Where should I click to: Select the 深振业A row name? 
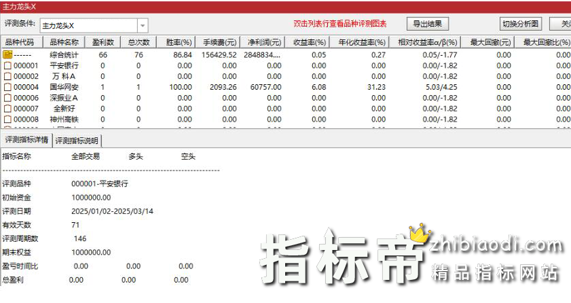point(64,98)
